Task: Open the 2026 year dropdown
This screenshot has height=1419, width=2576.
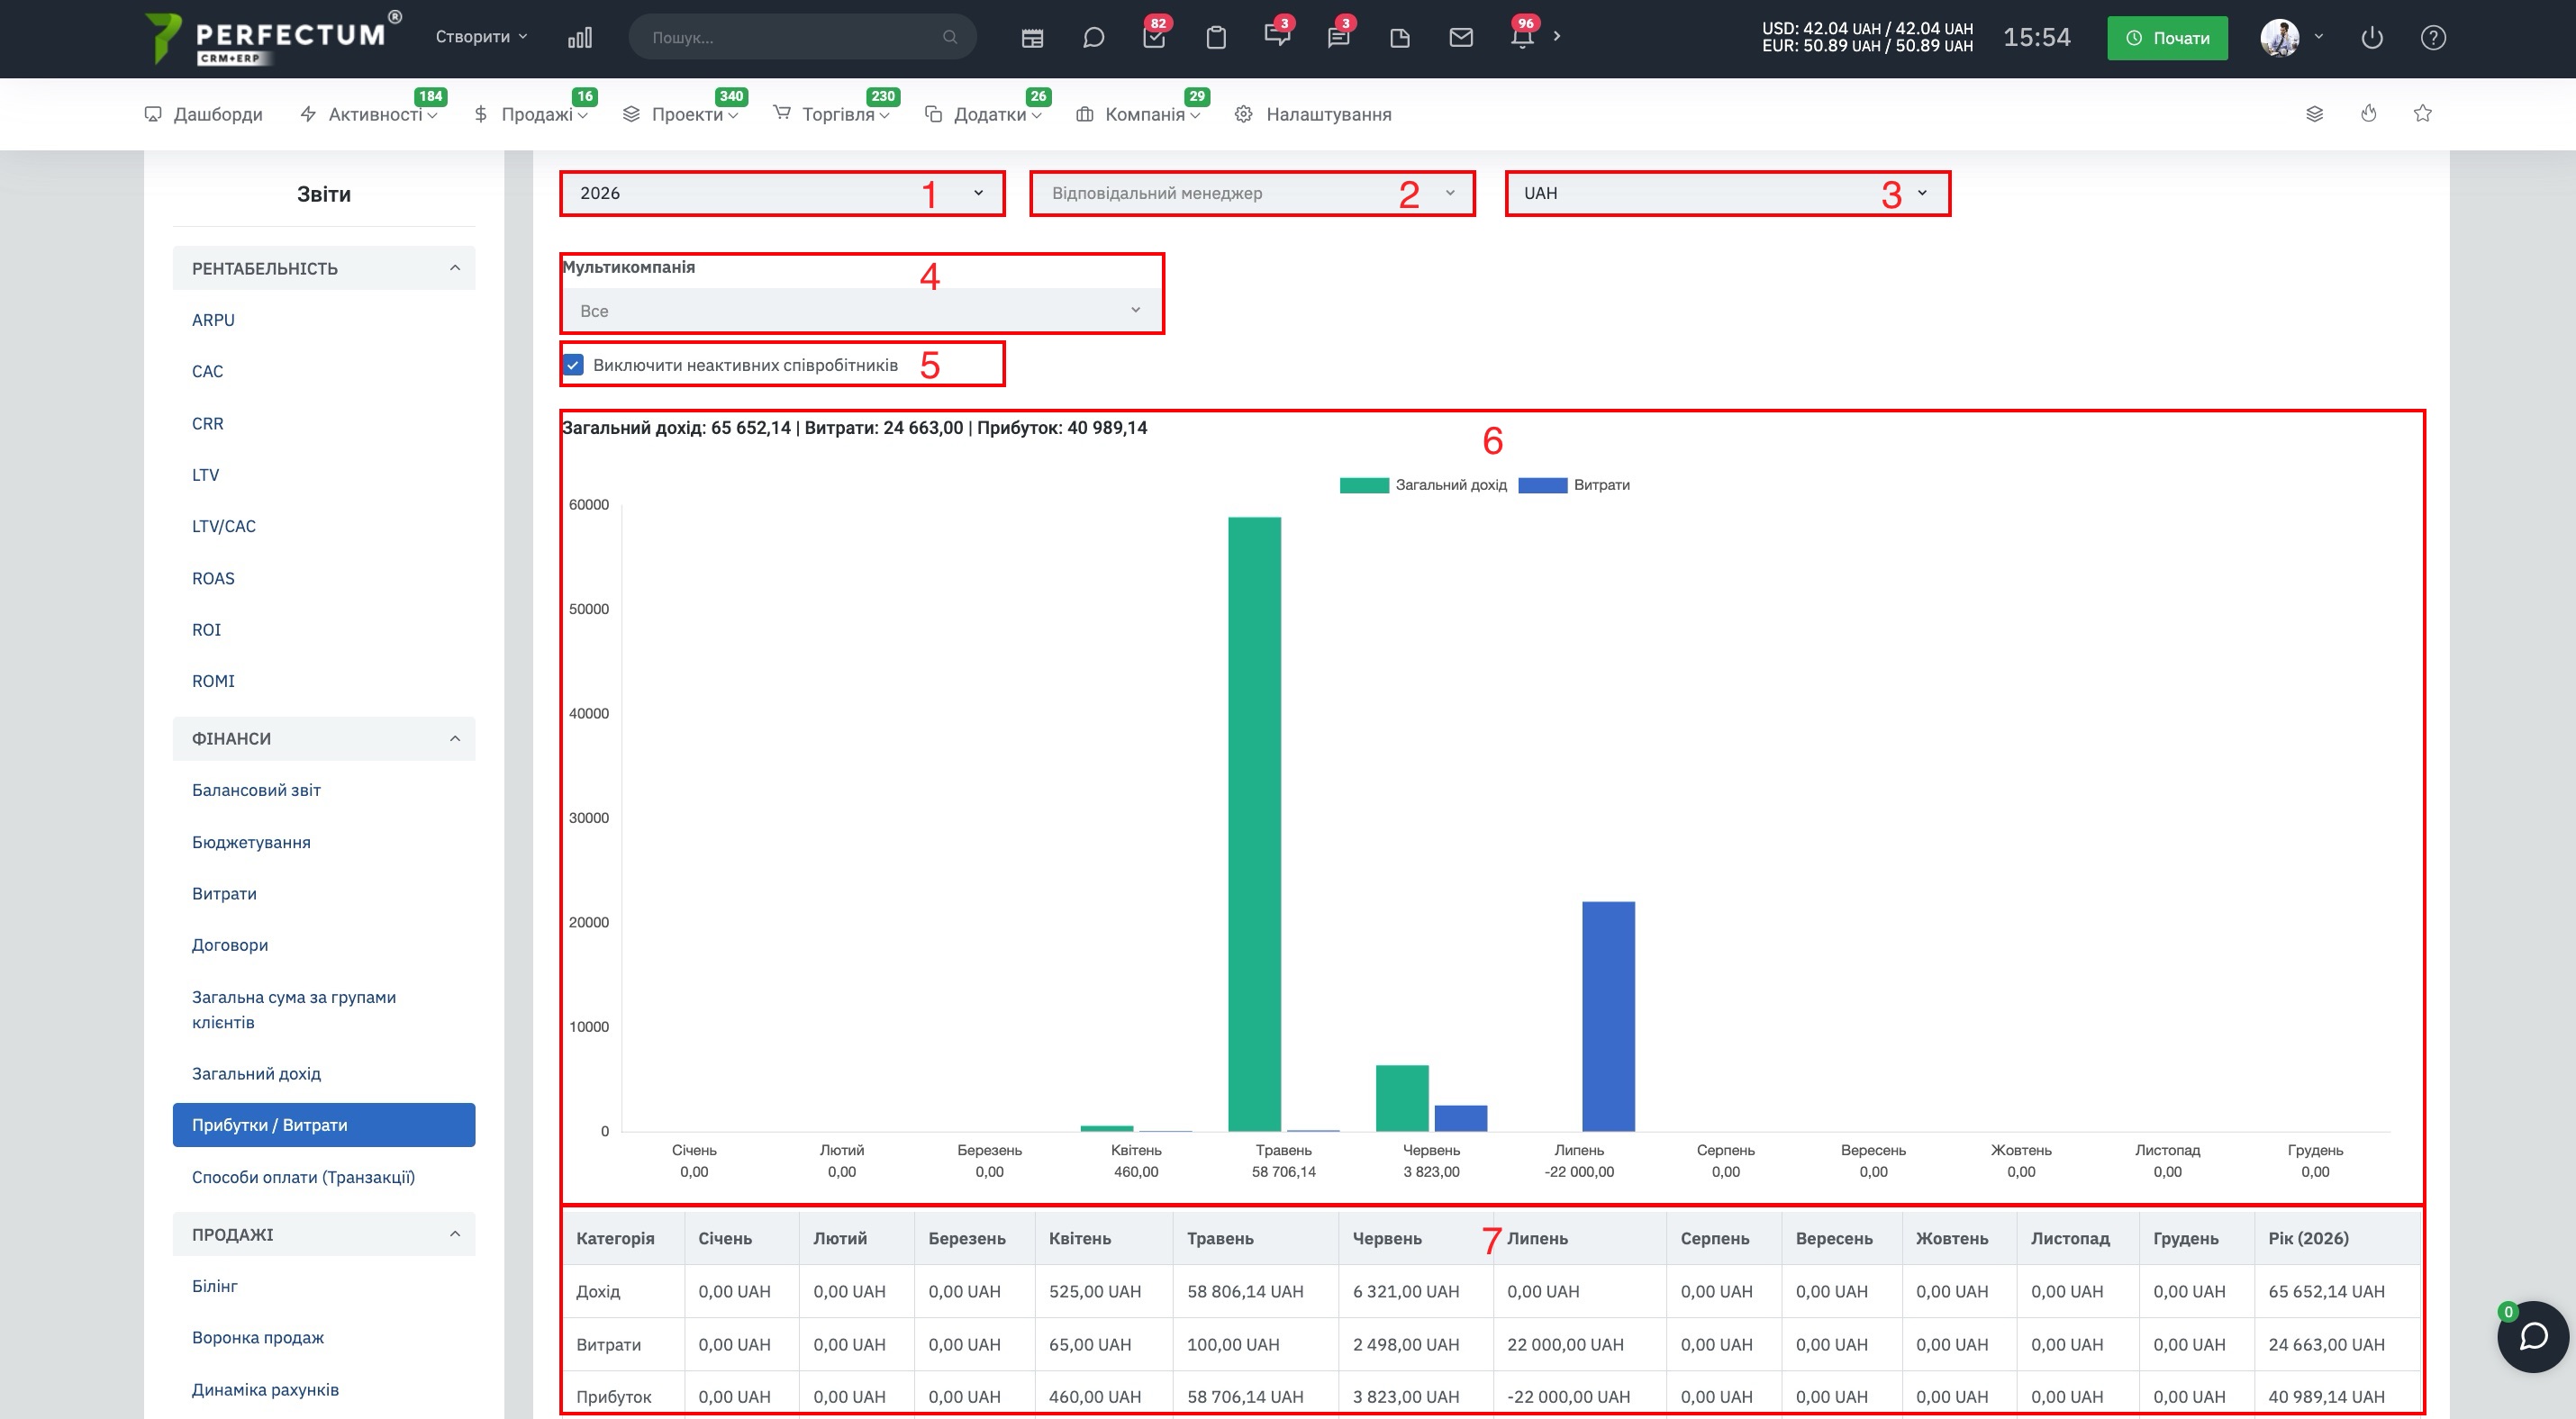Action: click(782, 193)
